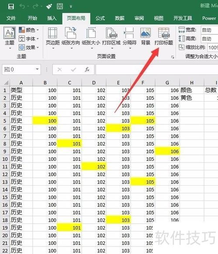Open the 效果 theme effects dropdown
This screenshot has height=254, width=218.
(x=29, y=47)
